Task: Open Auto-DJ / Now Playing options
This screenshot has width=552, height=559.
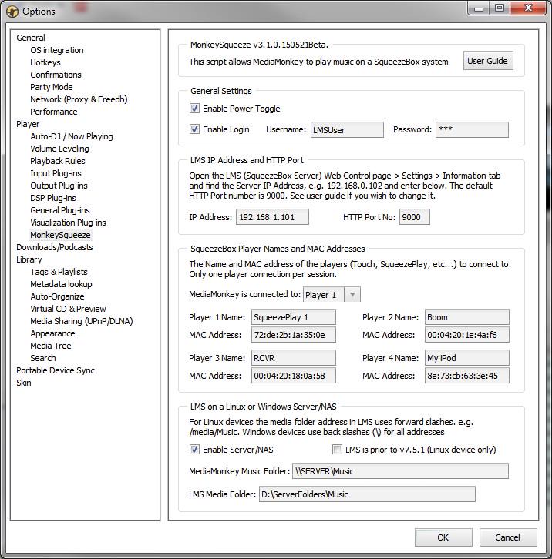Action: (72, 136)
